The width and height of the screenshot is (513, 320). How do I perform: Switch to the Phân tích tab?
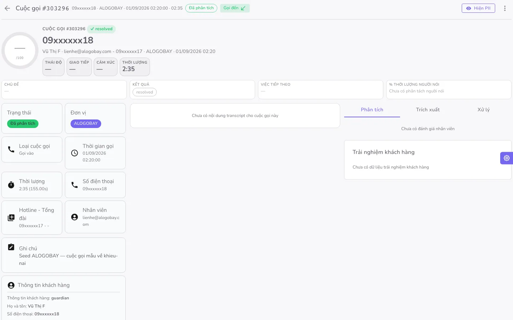tap(372, 110)
